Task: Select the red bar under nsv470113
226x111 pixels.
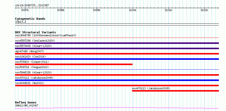Action: (175, 91)
